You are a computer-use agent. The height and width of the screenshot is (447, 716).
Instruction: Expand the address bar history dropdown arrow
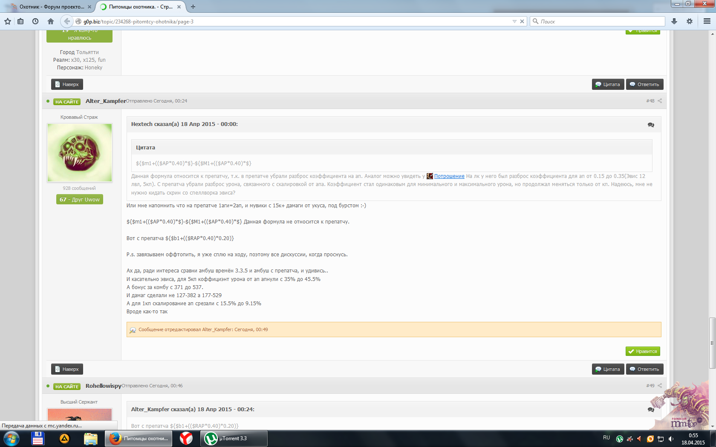(514, 21)
